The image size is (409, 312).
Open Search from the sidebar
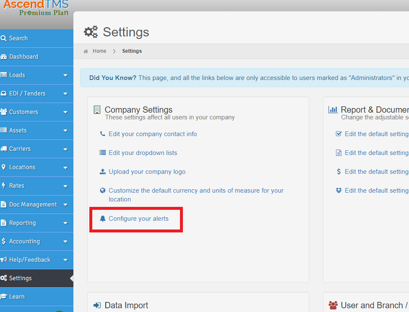[x=36, y=38]
